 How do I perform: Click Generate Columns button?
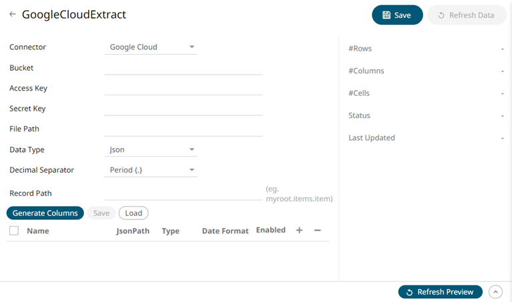point(45,213)
